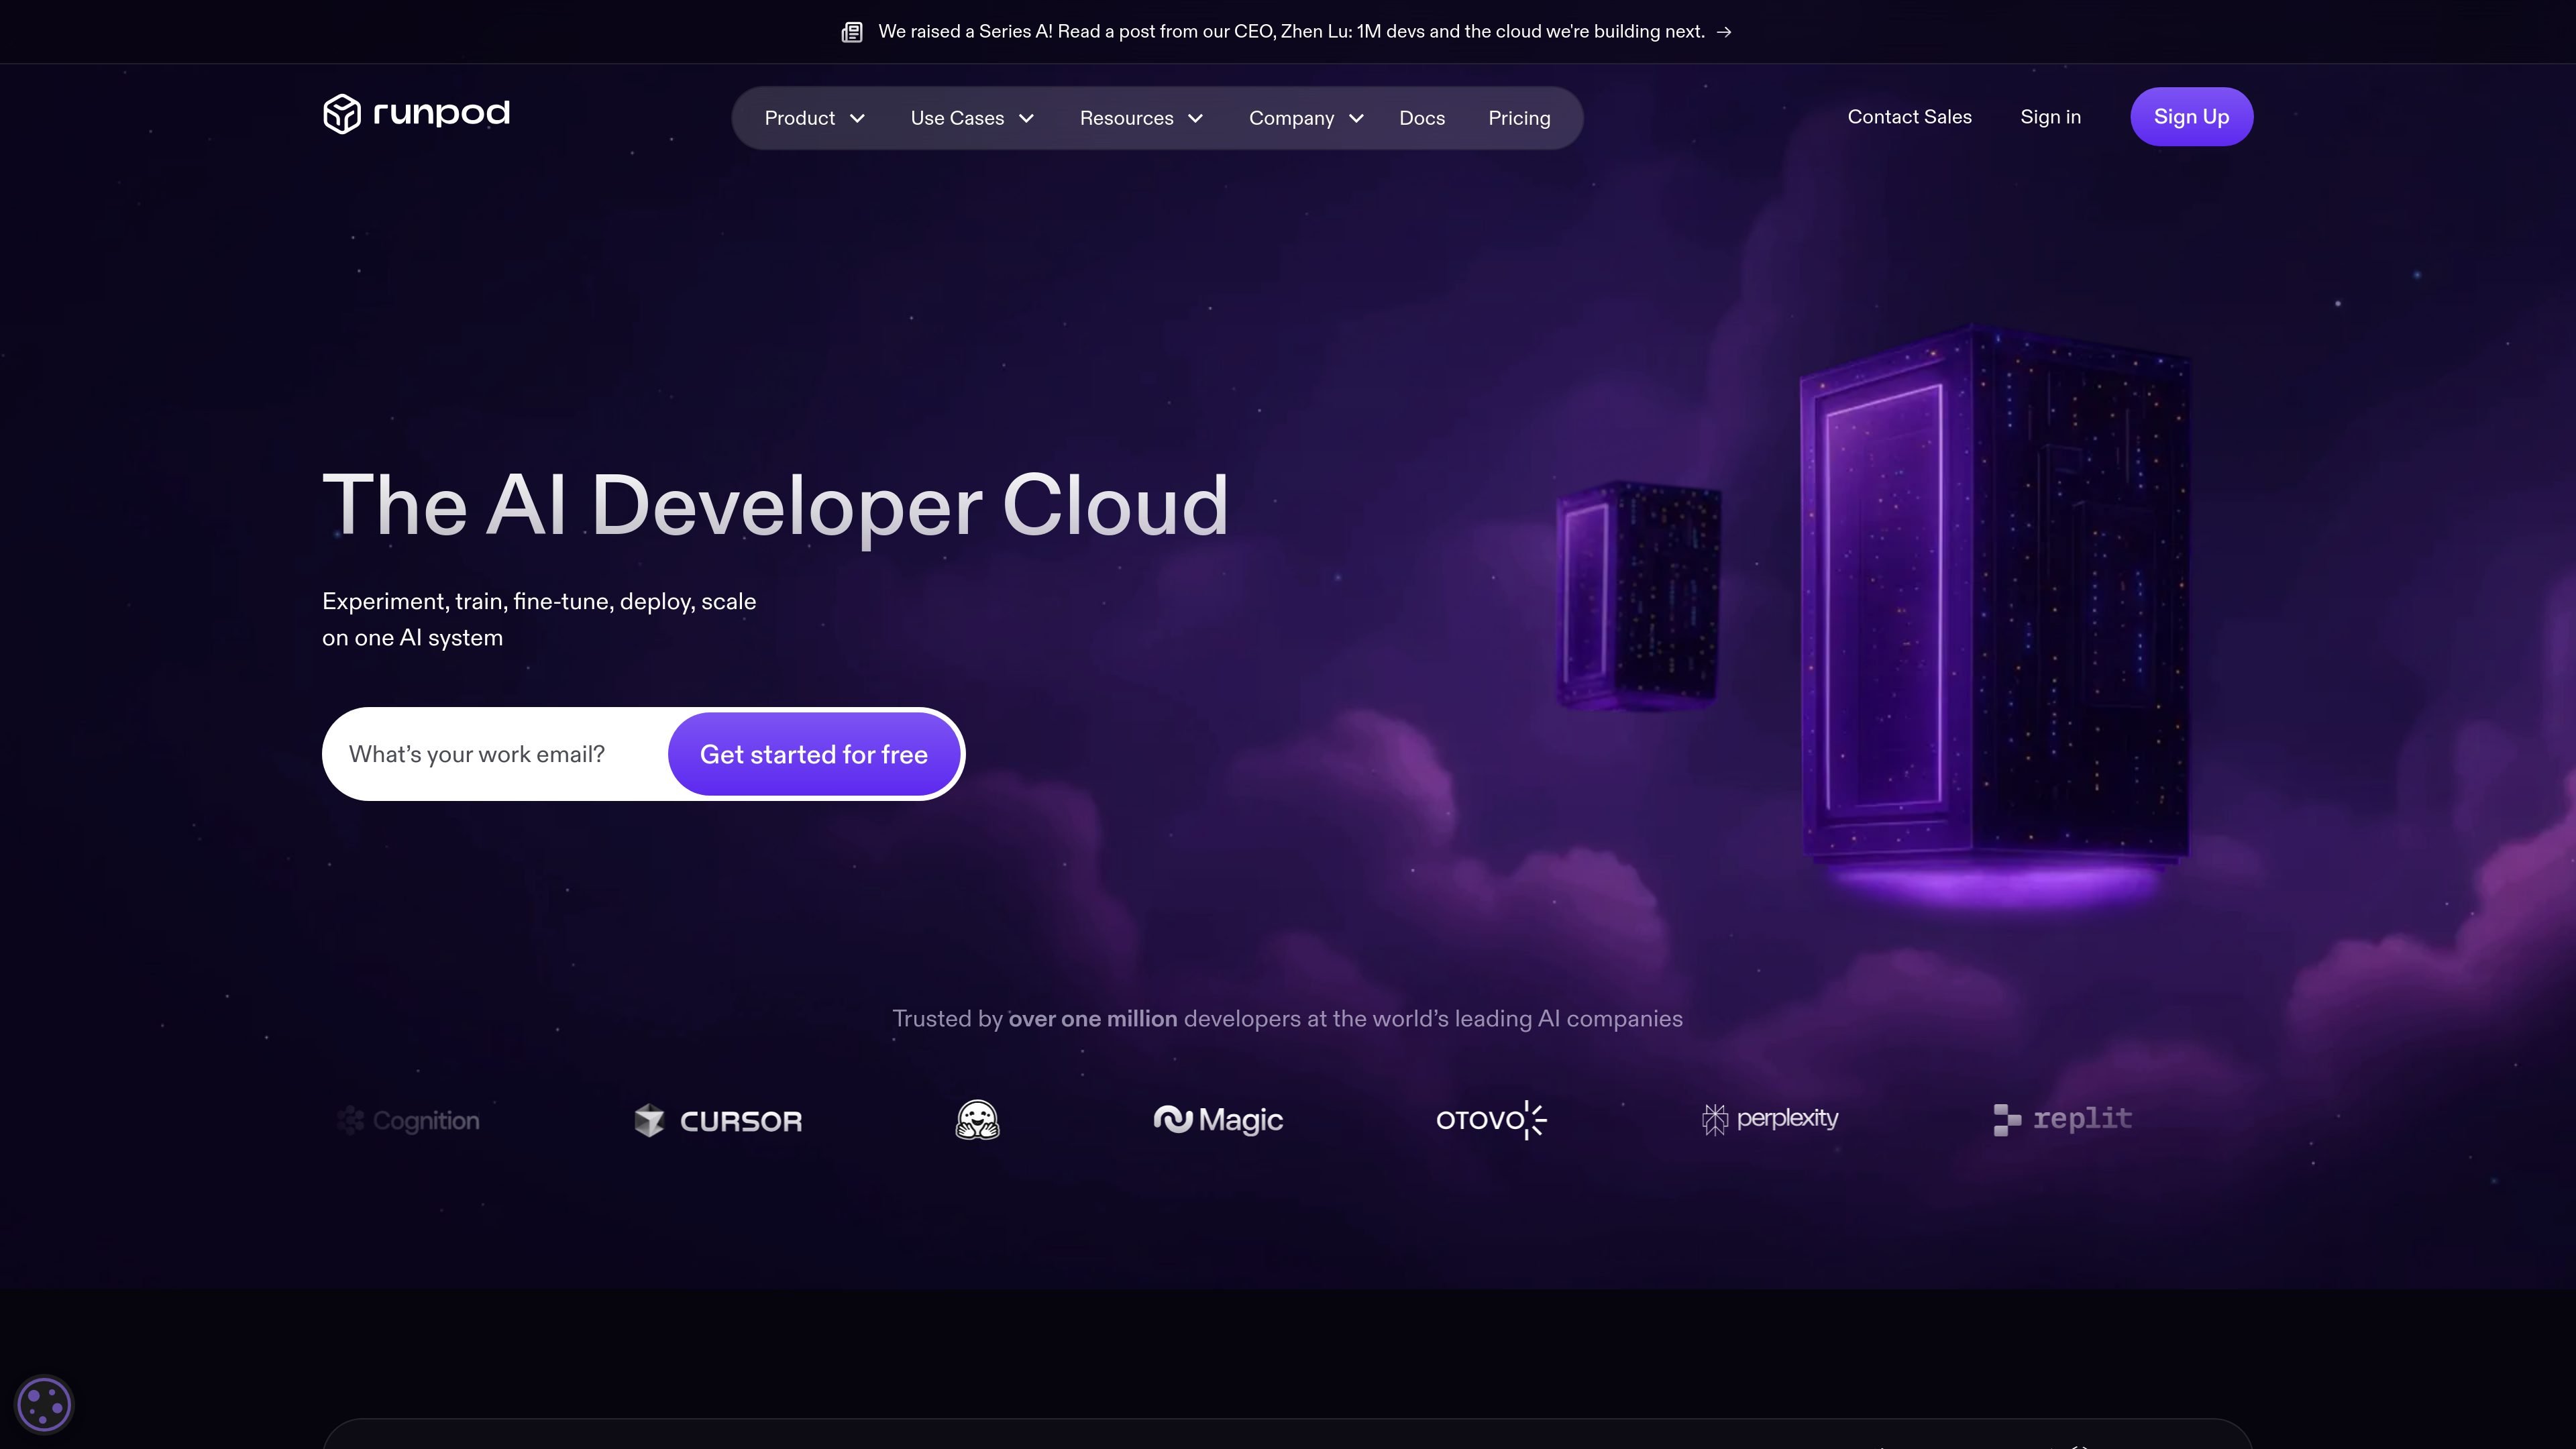Click the Sign in link

[x=2050, y=117]
